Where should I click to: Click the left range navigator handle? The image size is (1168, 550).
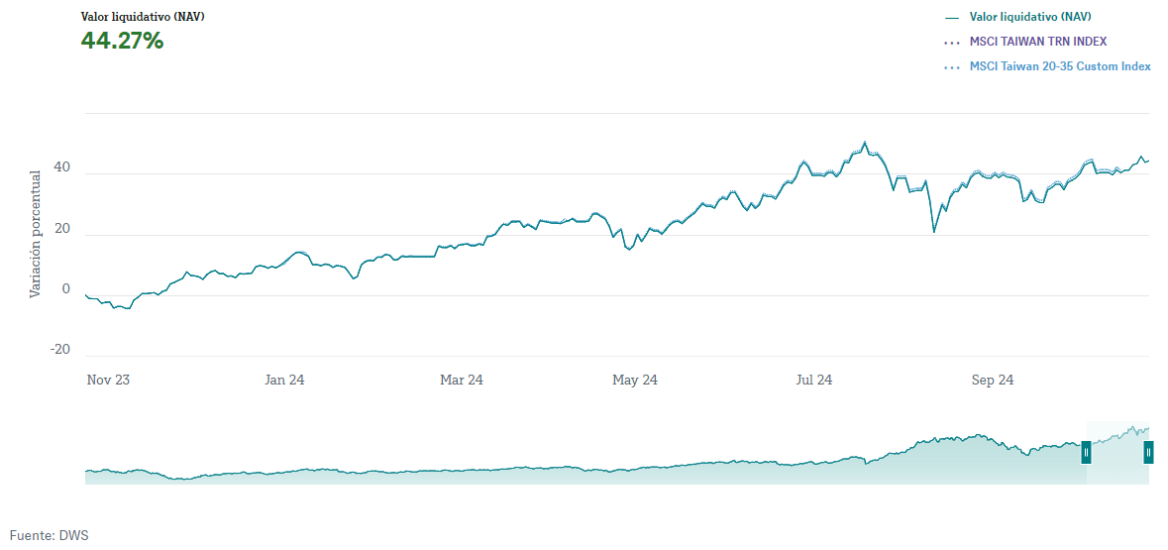(x=1086, y=452)
